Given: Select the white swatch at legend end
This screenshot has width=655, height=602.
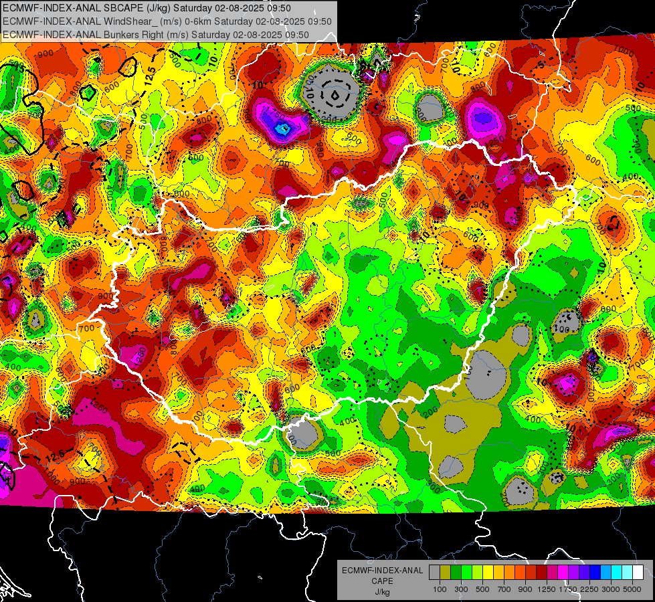Looking at the screenshot, I should (638, 573).
